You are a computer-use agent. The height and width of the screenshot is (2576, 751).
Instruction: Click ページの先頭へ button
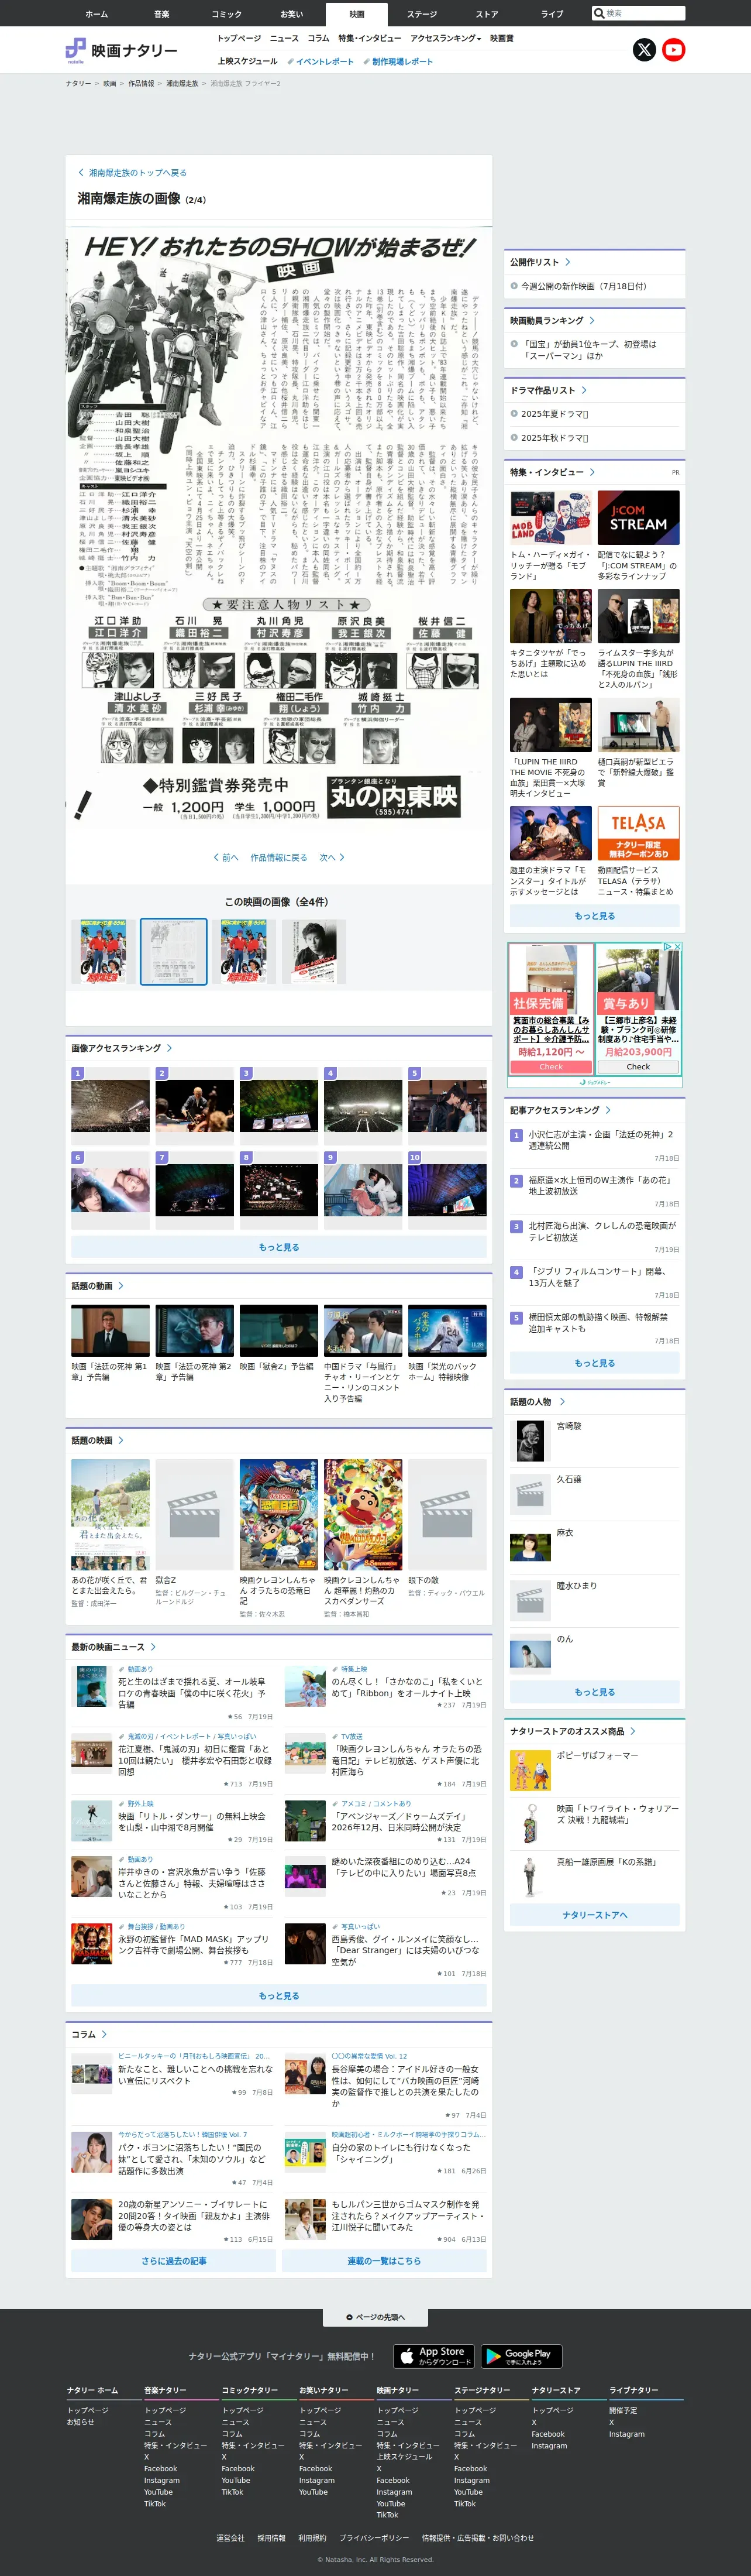tap(377, 2316)
